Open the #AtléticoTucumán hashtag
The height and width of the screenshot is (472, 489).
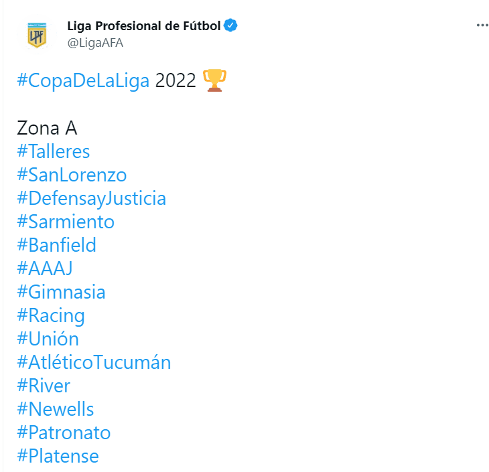click(94, 362)
